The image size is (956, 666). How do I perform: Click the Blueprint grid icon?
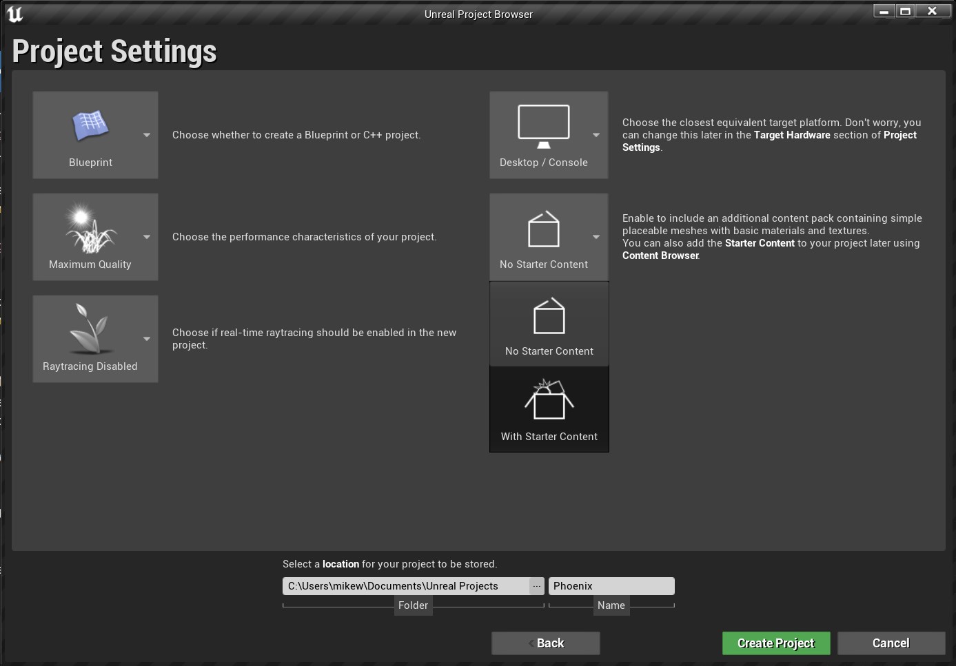click(x=90, y=125)
